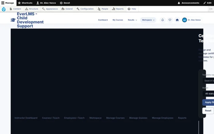Click the Shortcuts star icon
Image resolution: width=214 pixels, height=134 pixels.
tap(19, 3)
